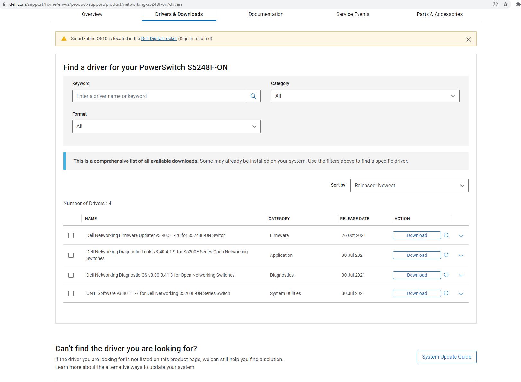Dismiss the SmartFabric OS10 alert banner
Image resolution: width=521 pixels, height=382 pixels.
click(468, 39)
